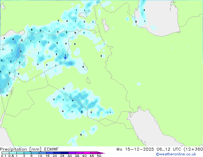Click the 'ECMWF' model label
The height and width of the screenshot is (157, 203).
point(51,149)
